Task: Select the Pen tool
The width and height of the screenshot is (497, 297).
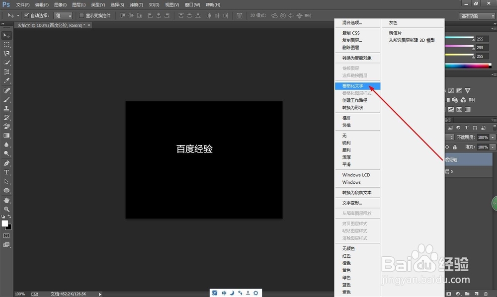Action: point(6,163)
